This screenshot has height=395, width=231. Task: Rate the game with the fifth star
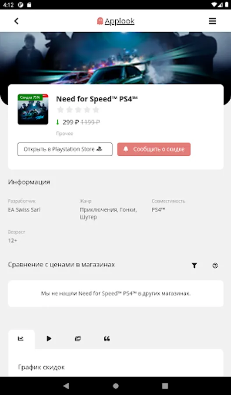pos(96,110)
